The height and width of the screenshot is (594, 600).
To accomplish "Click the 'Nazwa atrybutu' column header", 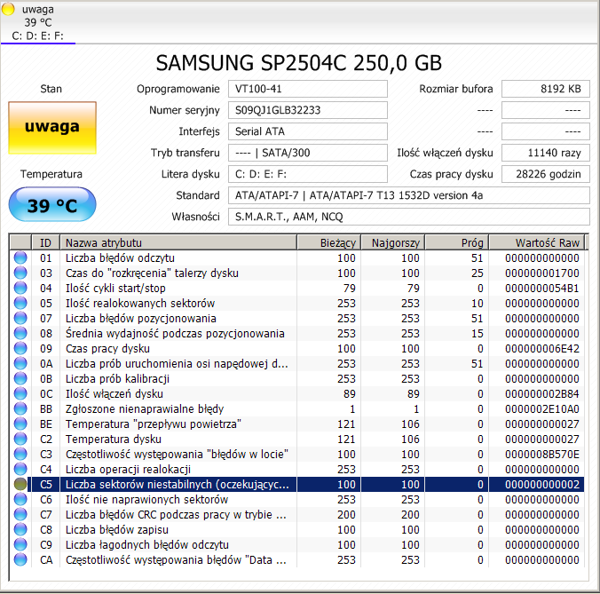I will point(178,242).
